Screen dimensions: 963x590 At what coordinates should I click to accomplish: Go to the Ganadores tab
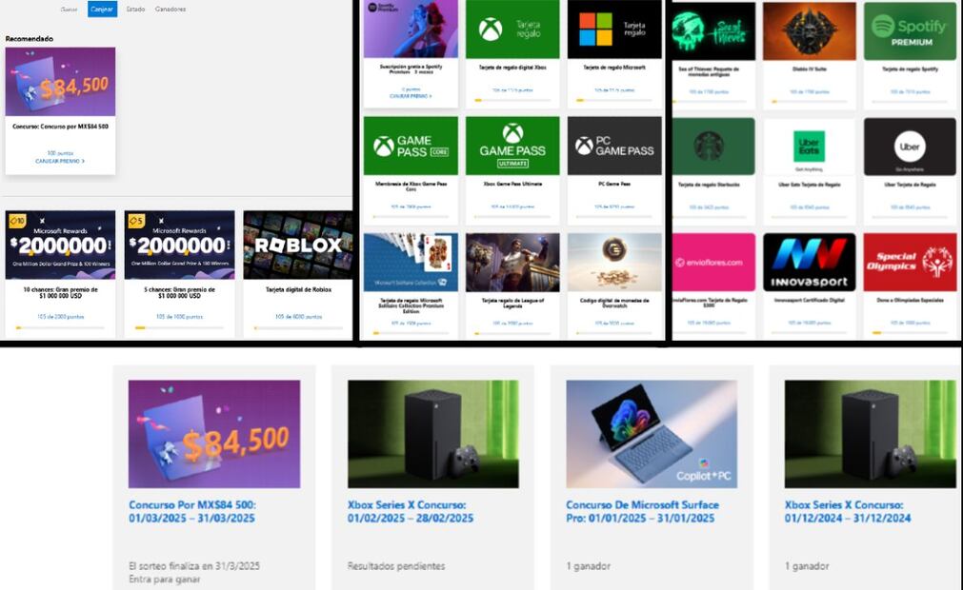pos(171,9)
